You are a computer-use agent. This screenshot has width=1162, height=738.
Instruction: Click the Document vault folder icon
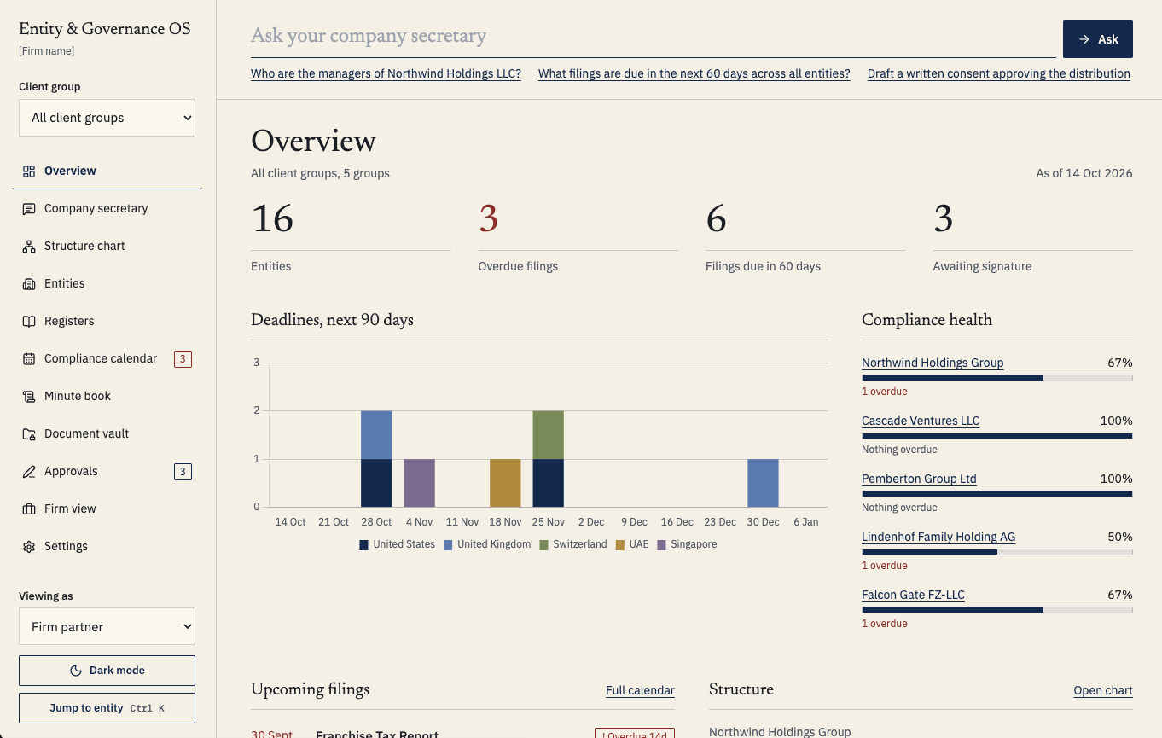(29, 433)
